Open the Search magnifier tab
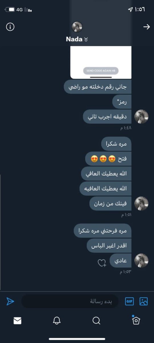This screenshot has width=154, height=343. pyautogui.click(x=96, y=321)
